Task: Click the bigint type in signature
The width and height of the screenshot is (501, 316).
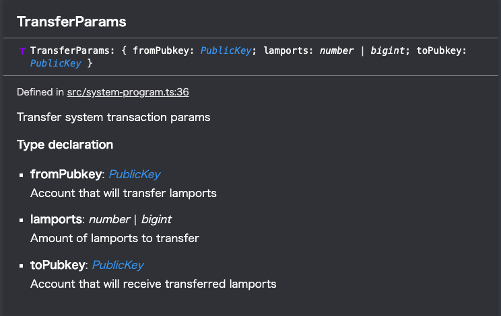Action: point(388,50)
